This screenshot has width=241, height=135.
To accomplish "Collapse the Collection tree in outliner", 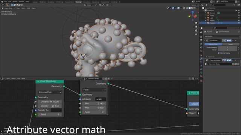I will coord(203,10).
